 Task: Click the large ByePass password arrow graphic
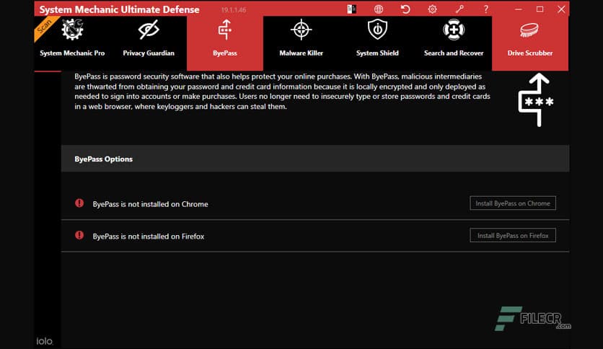click(536, 100)
